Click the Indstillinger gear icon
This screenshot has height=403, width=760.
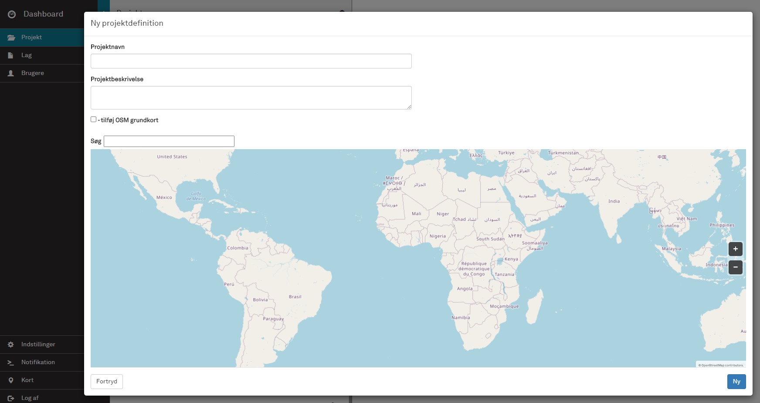tap(11, 345)
